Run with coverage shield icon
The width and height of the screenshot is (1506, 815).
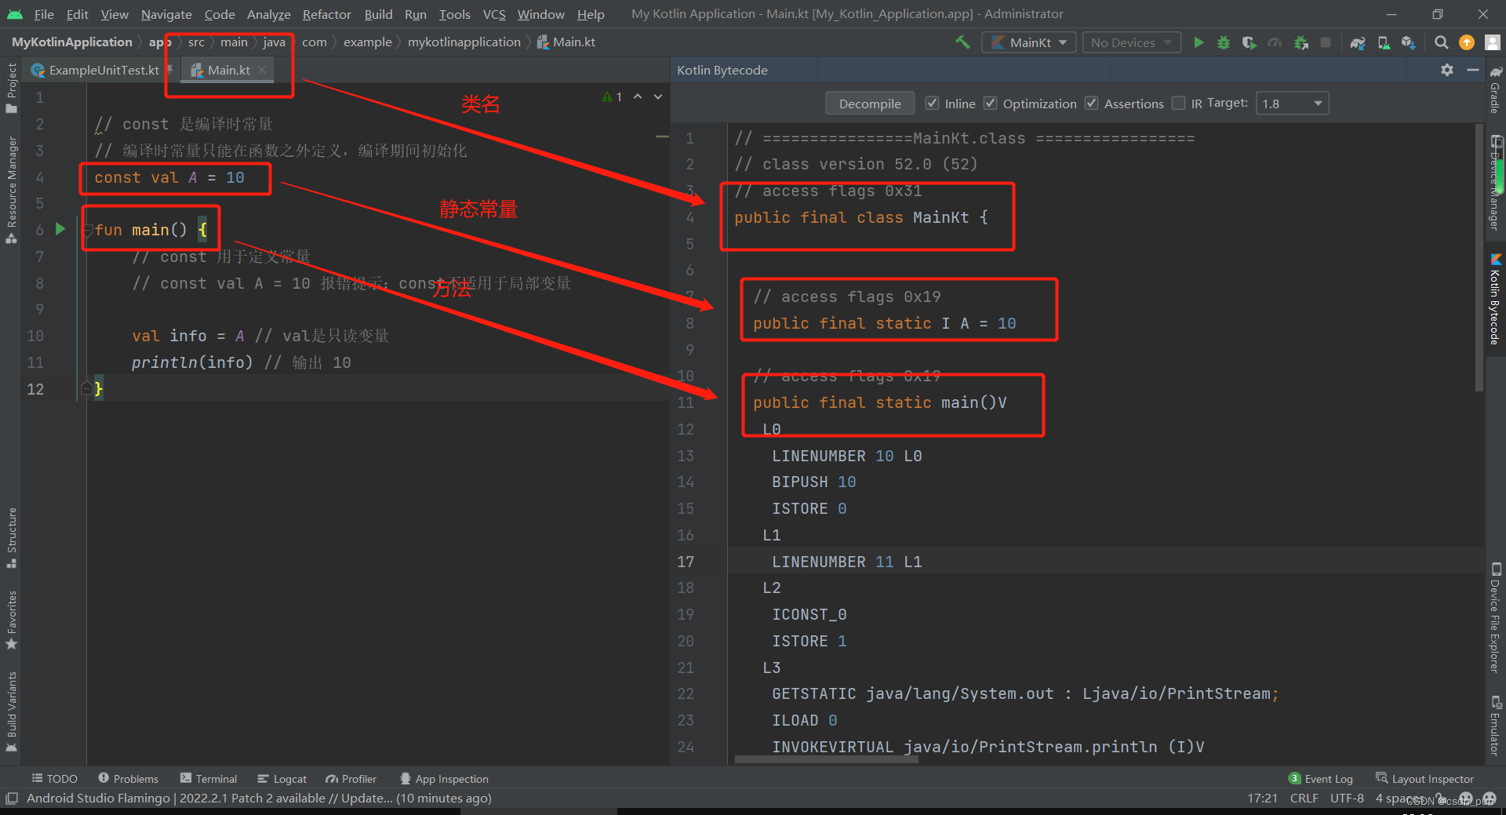(1249, 42)
